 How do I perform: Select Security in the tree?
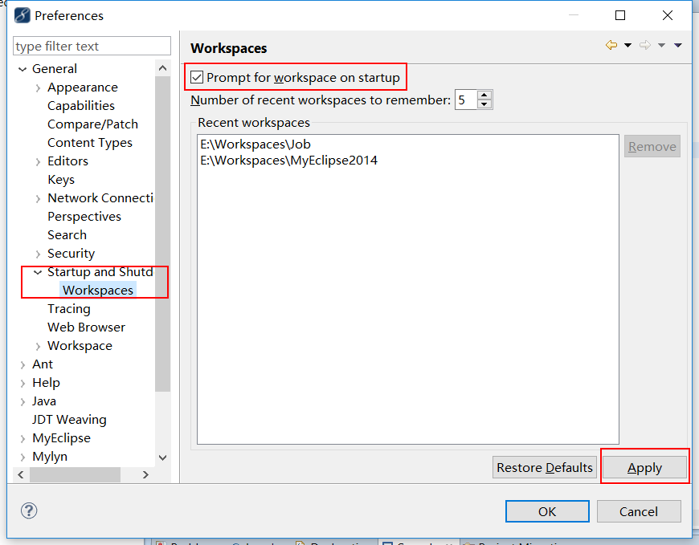click(71, 254)
